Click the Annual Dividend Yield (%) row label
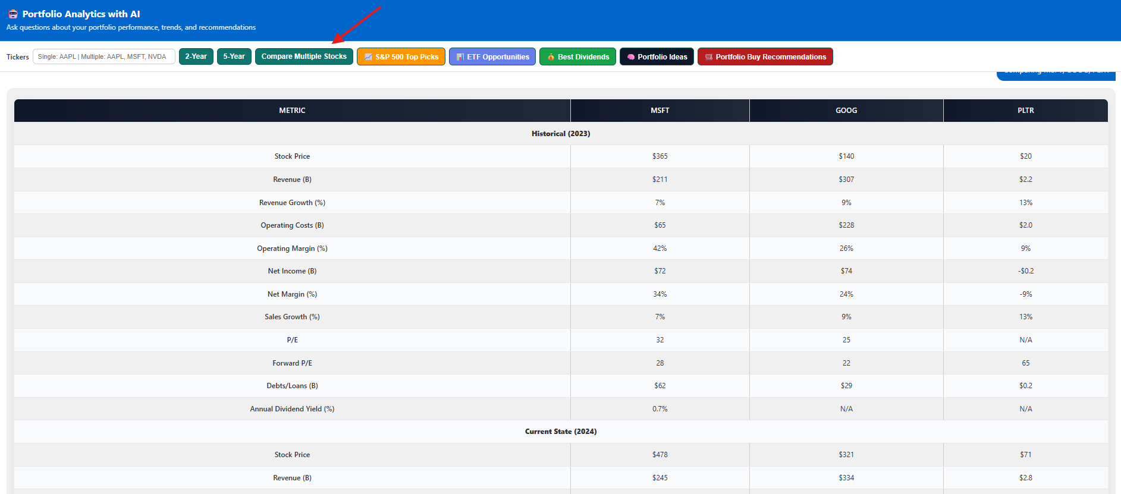Screen dimensions: 1121x494 point(292,409)
